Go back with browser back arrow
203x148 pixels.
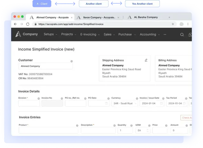tap(15, 24)
